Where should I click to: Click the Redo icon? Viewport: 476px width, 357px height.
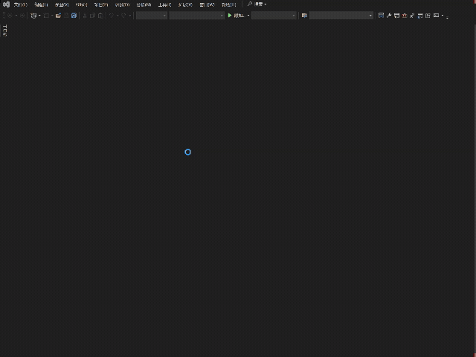tap(123, 16)
